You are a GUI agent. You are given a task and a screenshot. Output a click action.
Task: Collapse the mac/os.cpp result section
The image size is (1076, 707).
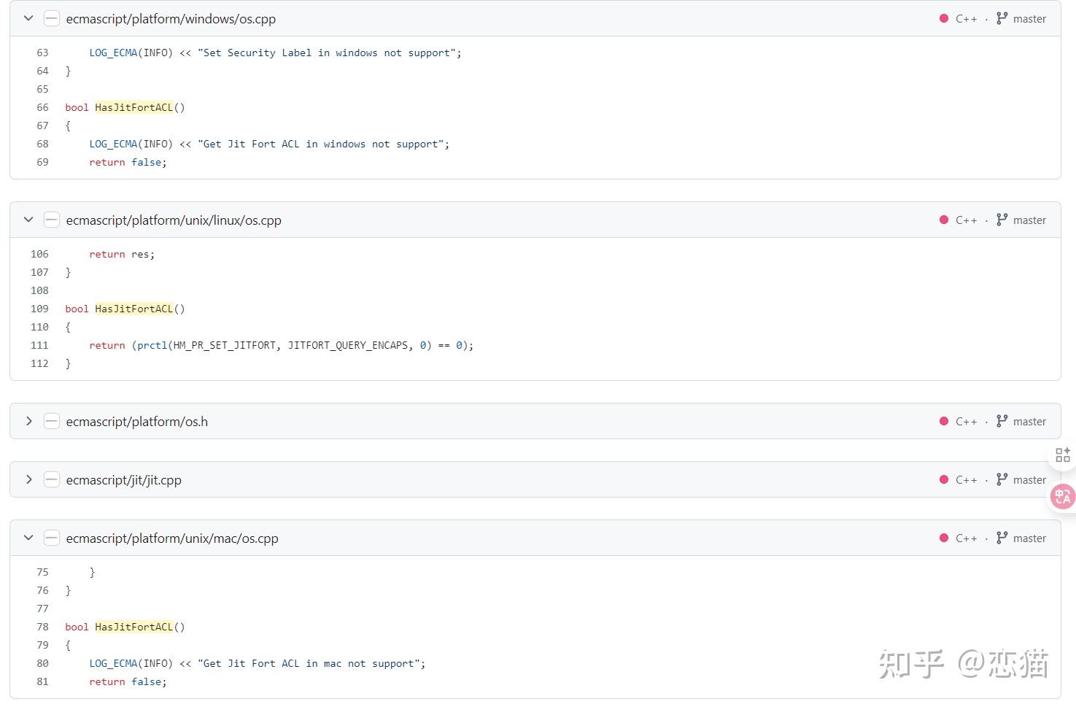(28, 538)
